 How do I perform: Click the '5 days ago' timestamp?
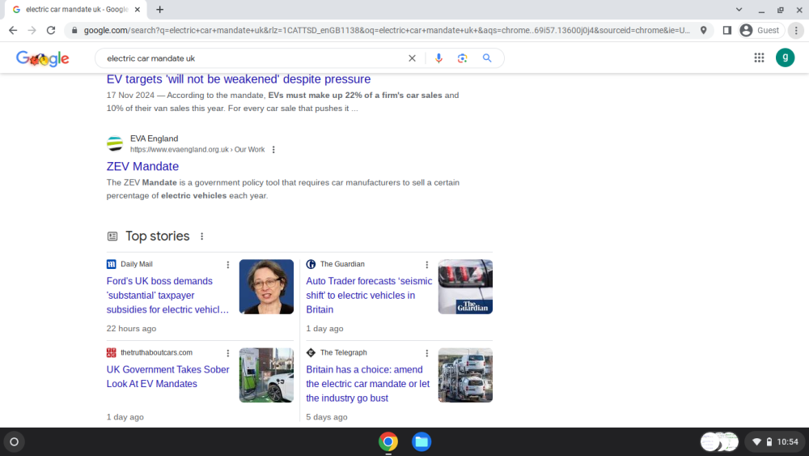point(327,417)
